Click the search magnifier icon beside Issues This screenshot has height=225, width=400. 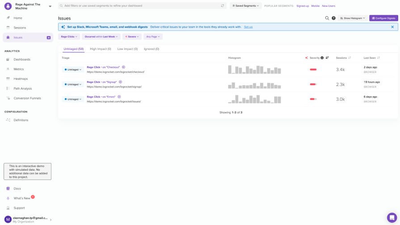pos(327,18)
